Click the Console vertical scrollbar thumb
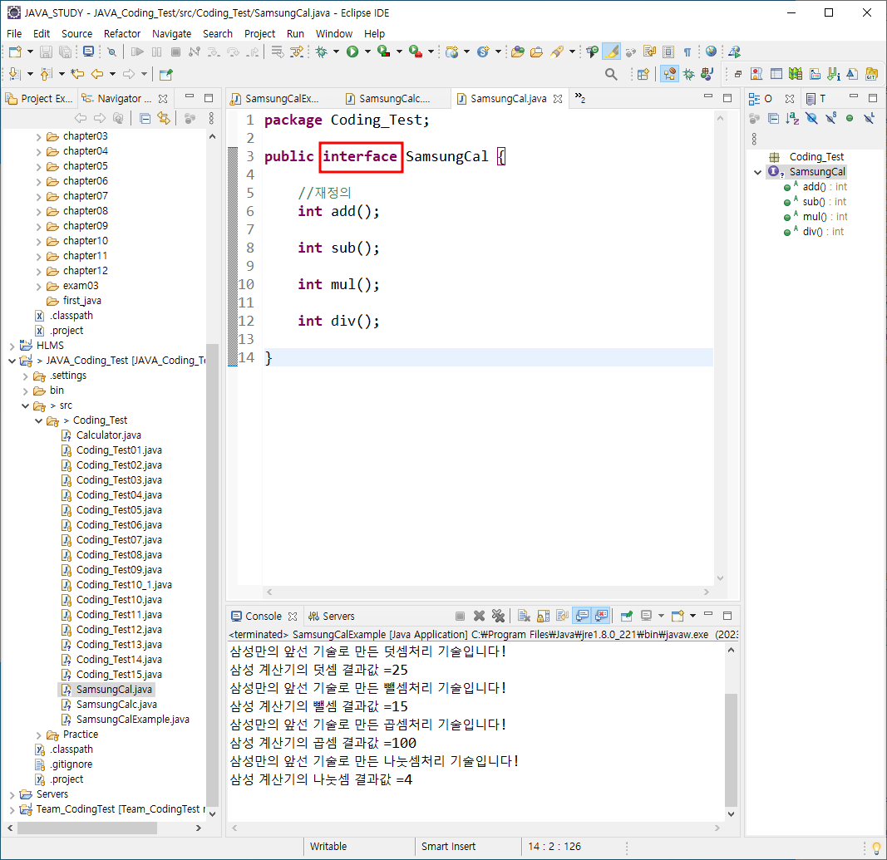This screenshot has width=887, height=860. click(731, 749)
